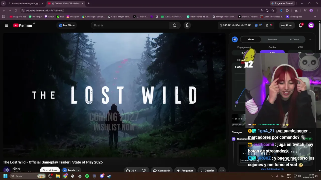
Task: Open Spotify from the taskbar
Action: coord(87,176)
